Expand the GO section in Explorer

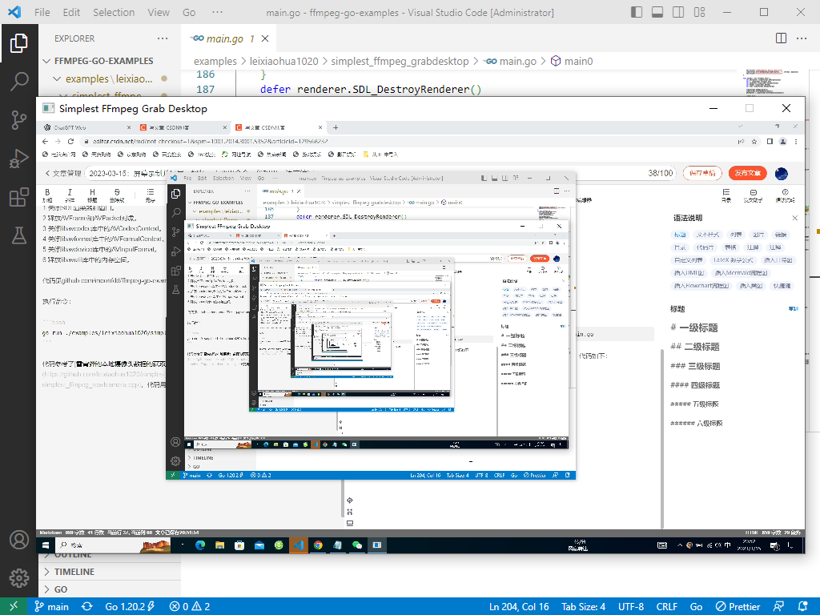[61, 589]
